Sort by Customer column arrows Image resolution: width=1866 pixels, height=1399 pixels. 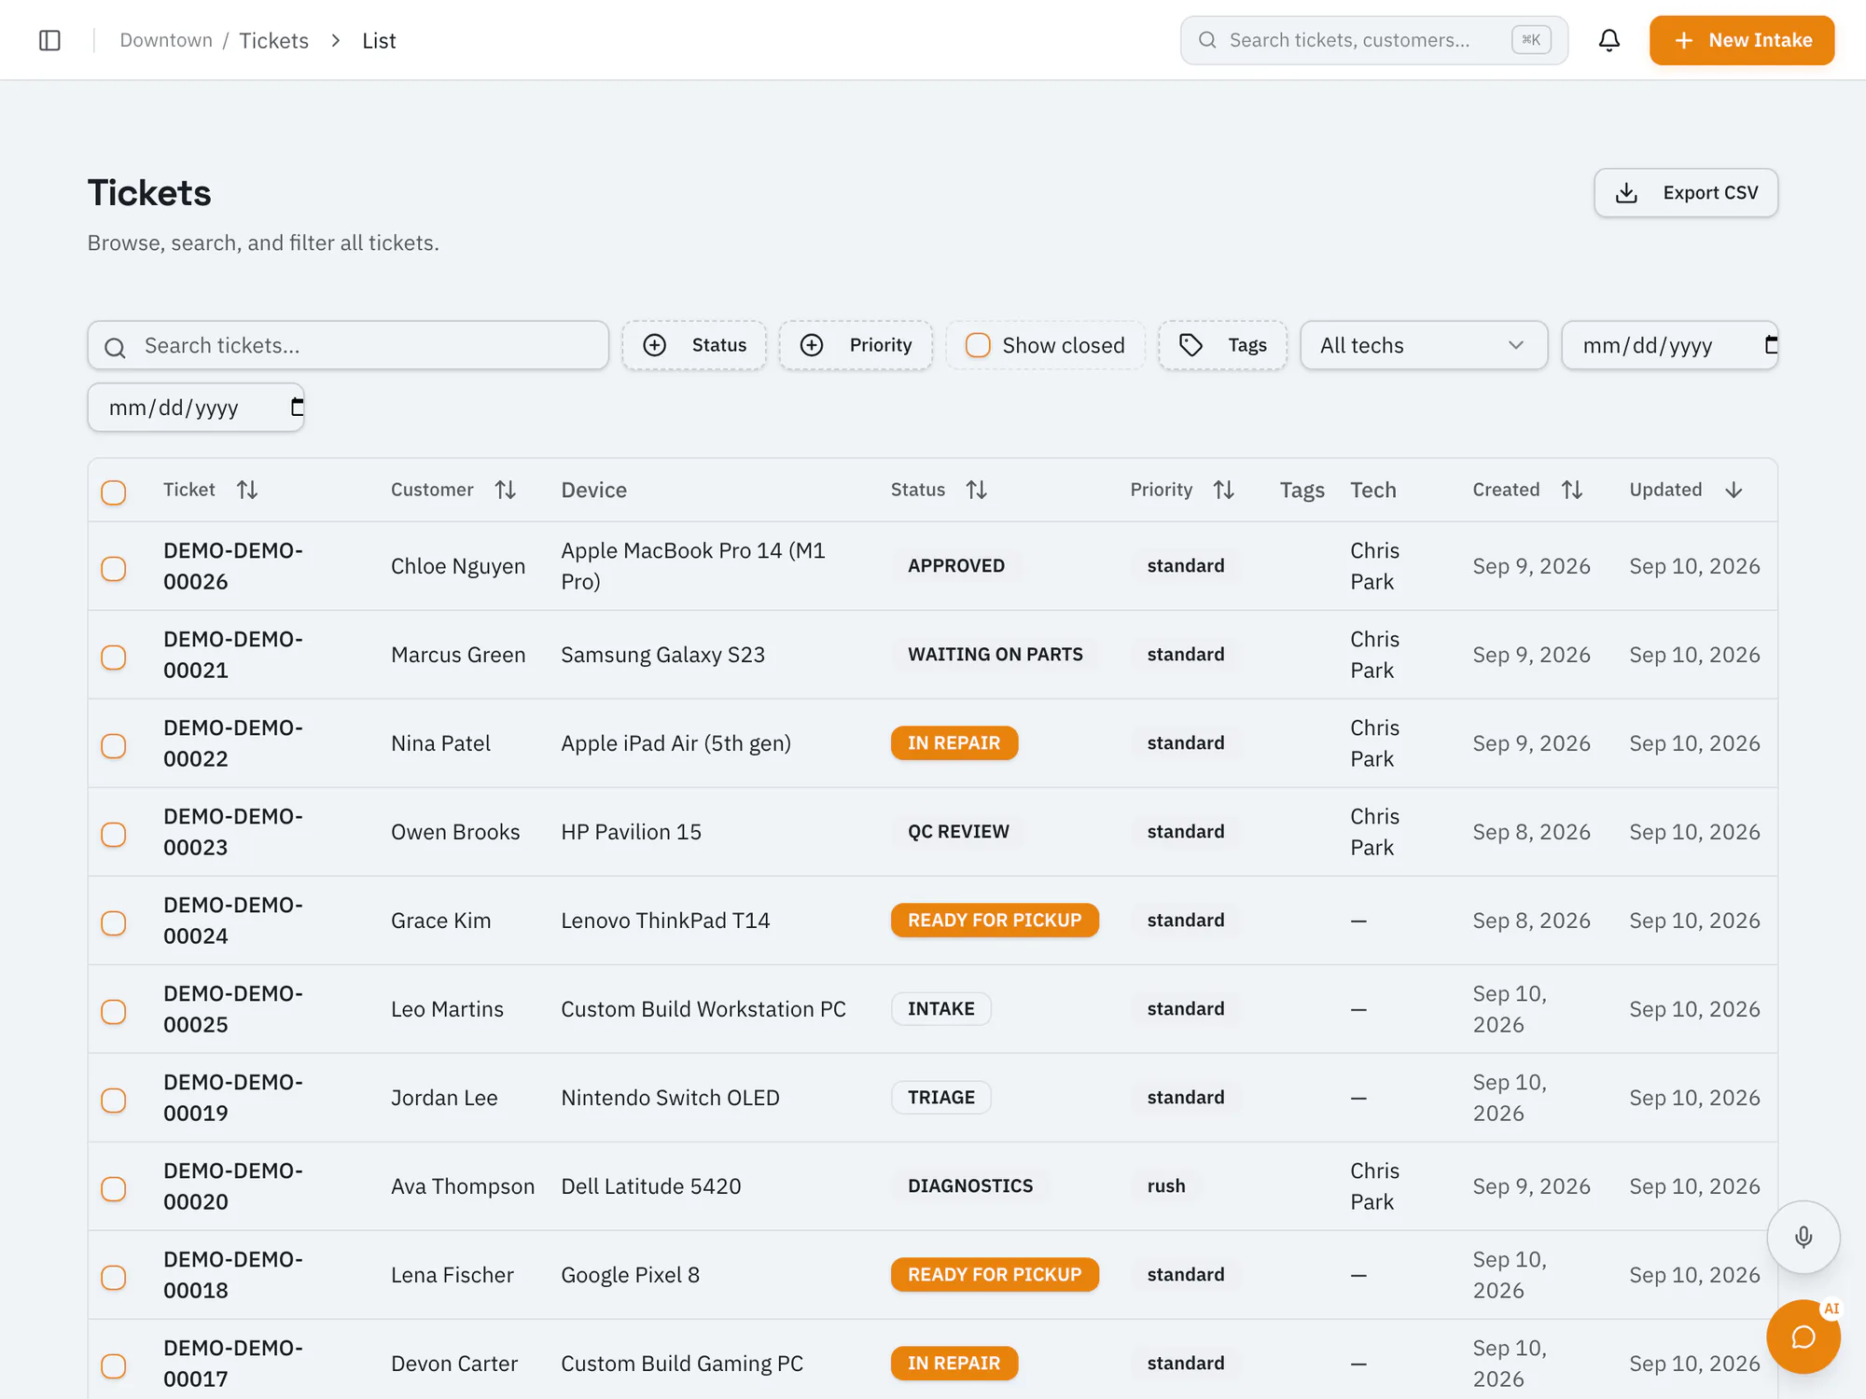coord(506,490)
